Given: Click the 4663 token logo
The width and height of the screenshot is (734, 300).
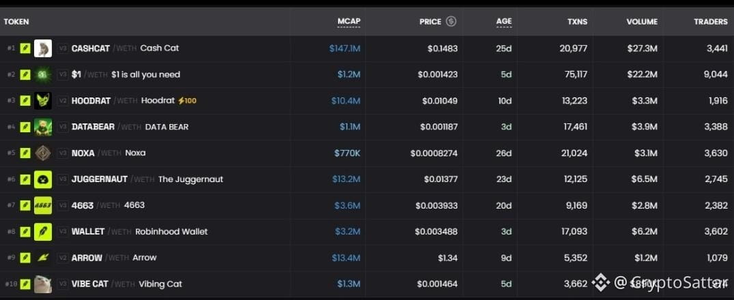Looking at the screenshot, I should (43, 205).
